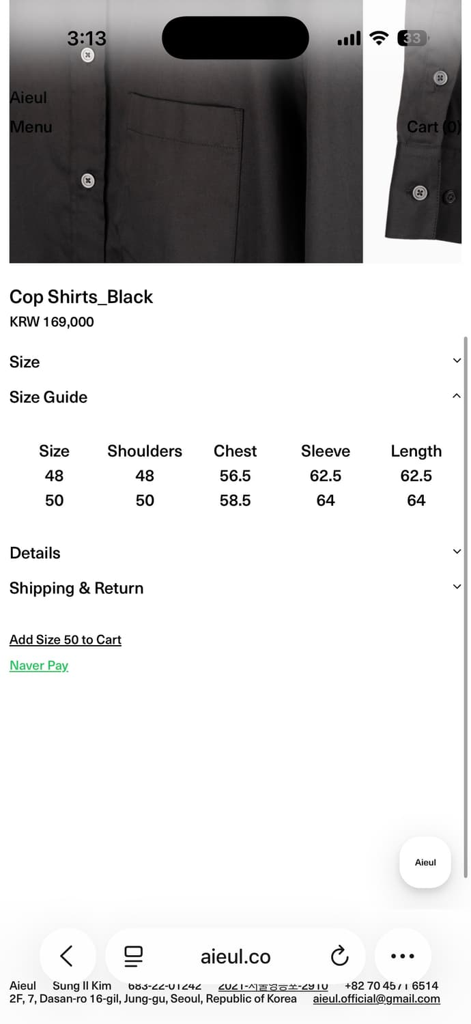Tap the aieul.co address bar

[235, 956]
